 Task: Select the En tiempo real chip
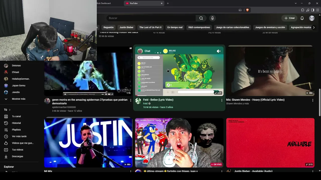(x=175, y=27)
